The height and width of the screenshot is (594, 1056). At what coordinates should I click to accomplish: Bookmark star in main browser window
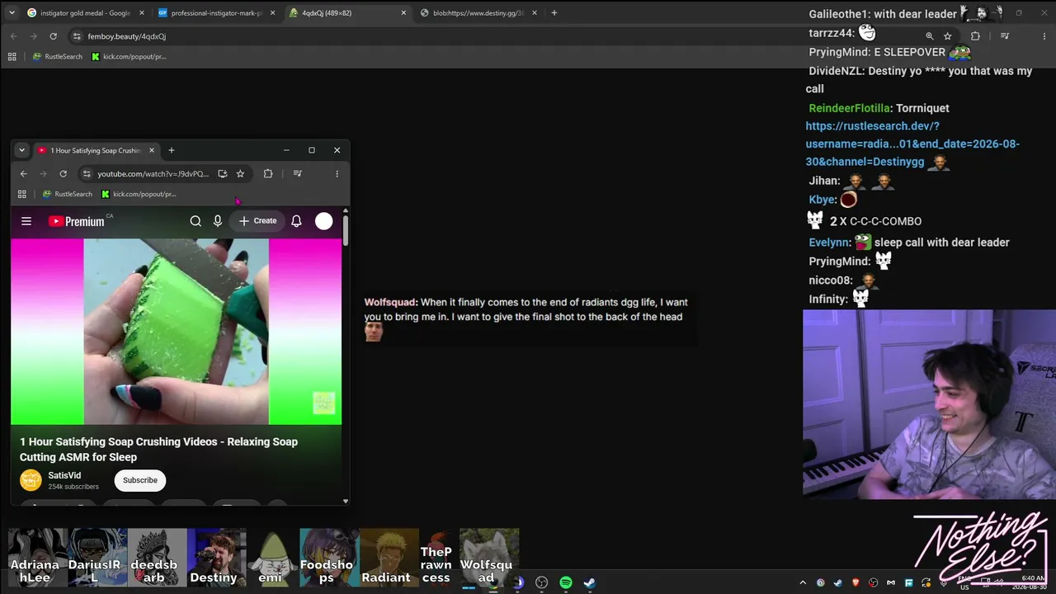[948, 36]
